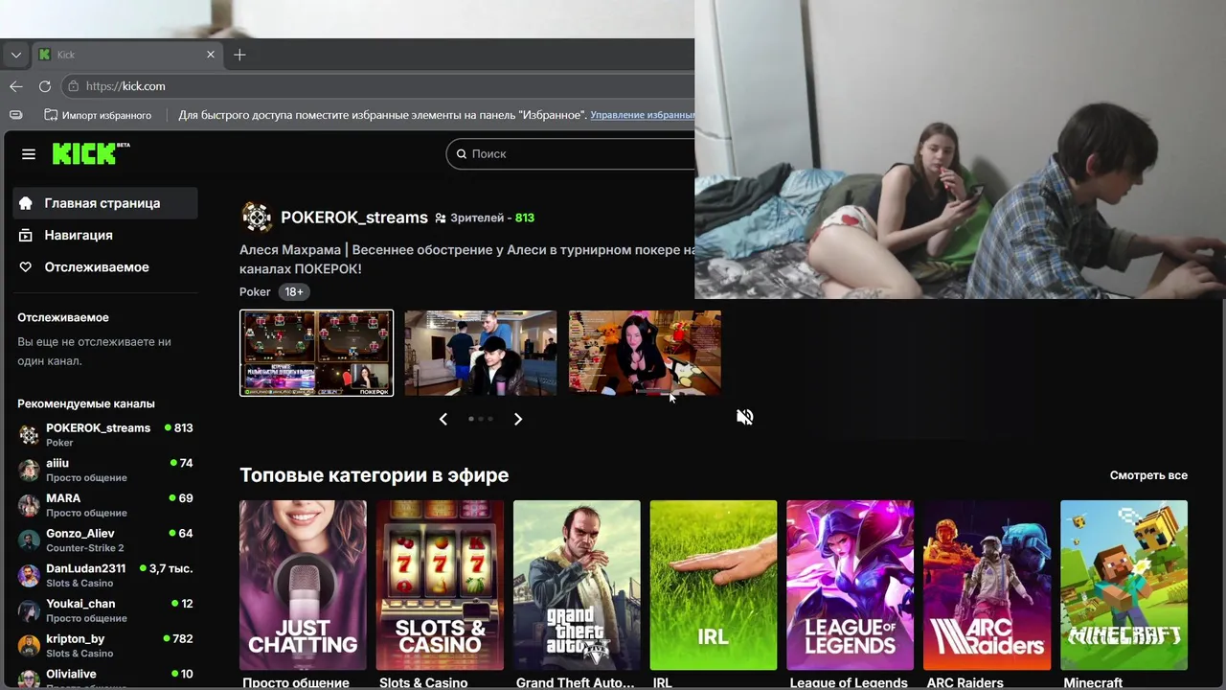Screen dimensions: 1226x690
Task: Click the home icon beside Главная страница
Action: 26,203
